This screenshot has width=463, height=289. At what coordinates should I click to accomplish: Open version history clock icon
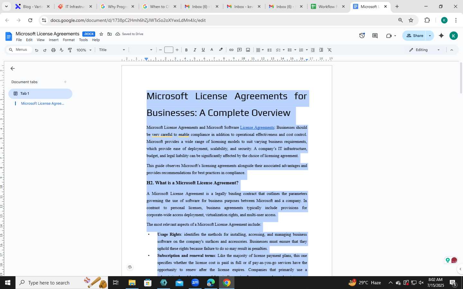pos(362,36)
